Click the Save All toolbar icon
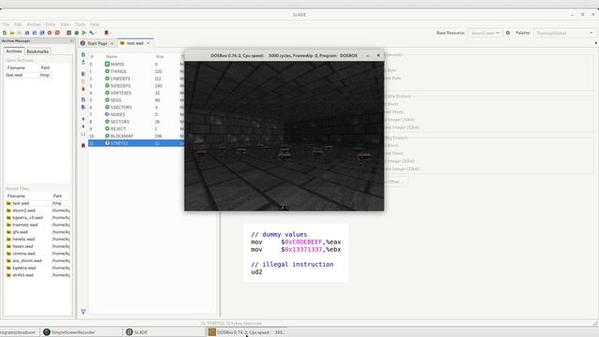599x337 pixels. 42,33
